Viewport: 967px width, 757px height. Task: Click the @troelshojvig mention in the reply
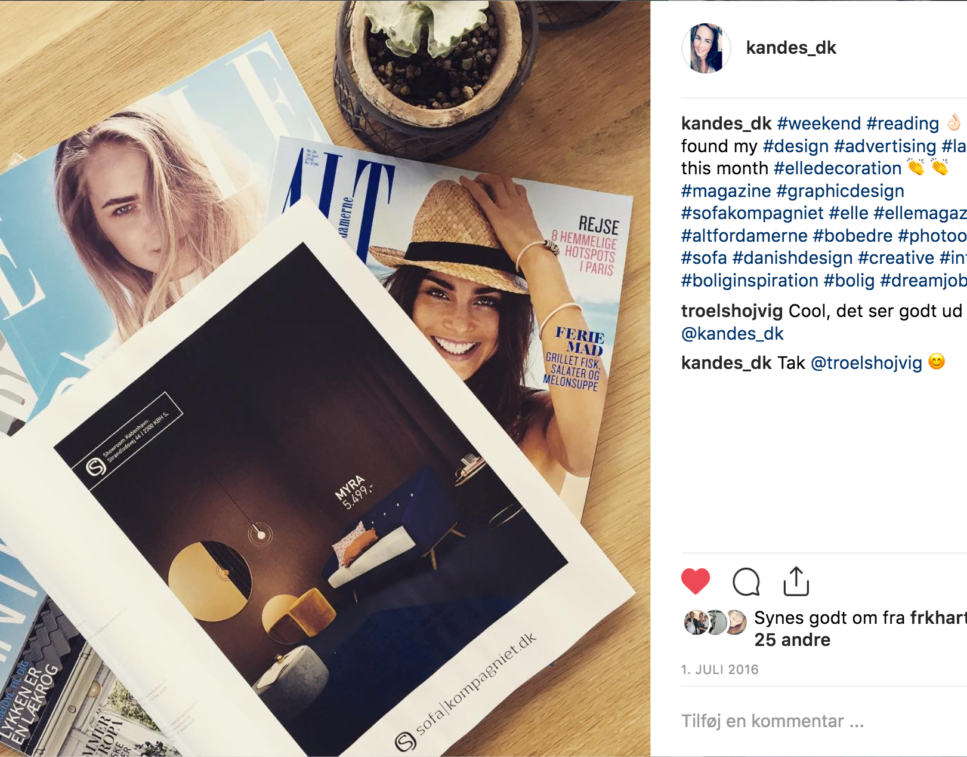point(866,363)
